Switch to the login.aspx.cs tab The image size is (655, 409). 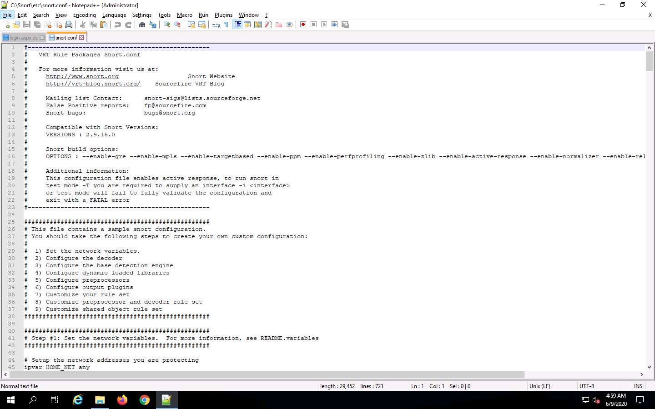(24, 38)
